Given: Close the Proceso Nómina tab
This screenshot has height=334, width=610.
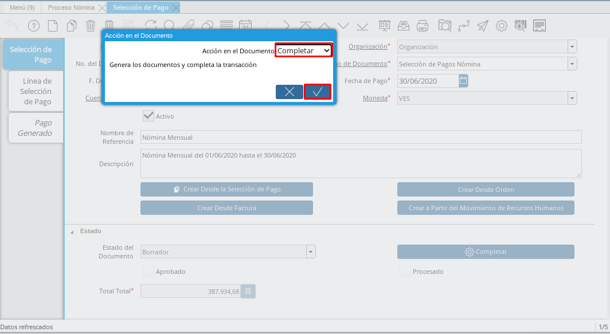Looking at the screenshot, I should [102, 8].
